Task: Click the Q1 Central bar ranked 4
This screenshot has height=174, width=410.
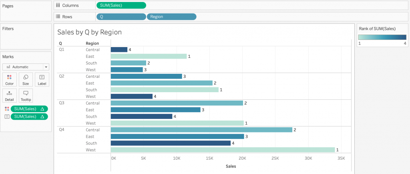Action: 119,49
